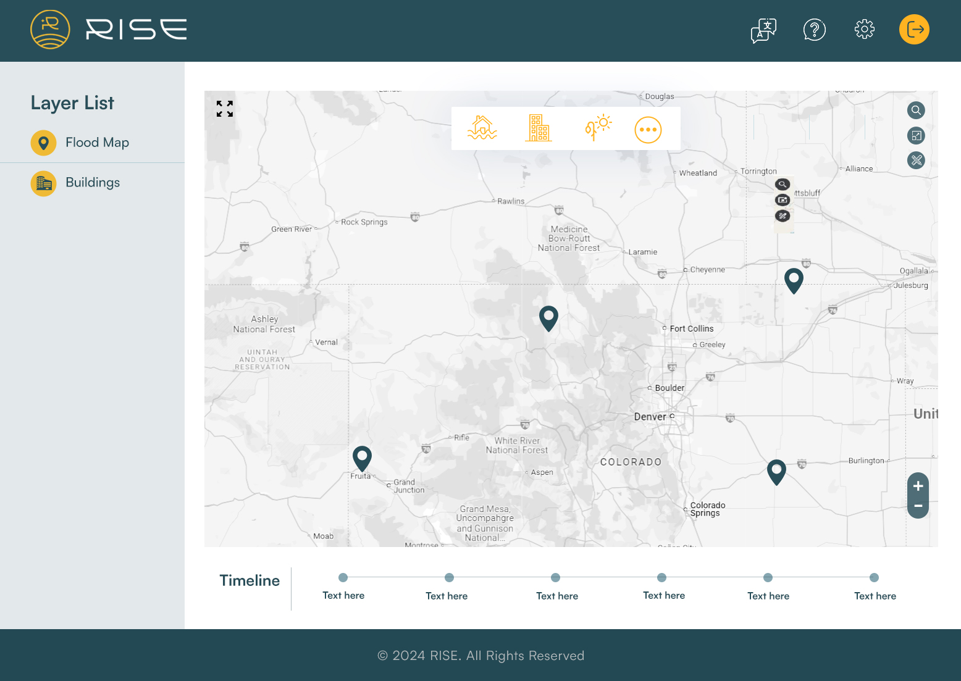Click the RISE logo in header
Image resolution: width=961 pixels, height=681 pixels.
pyautogui.click(x=109, y=30)
